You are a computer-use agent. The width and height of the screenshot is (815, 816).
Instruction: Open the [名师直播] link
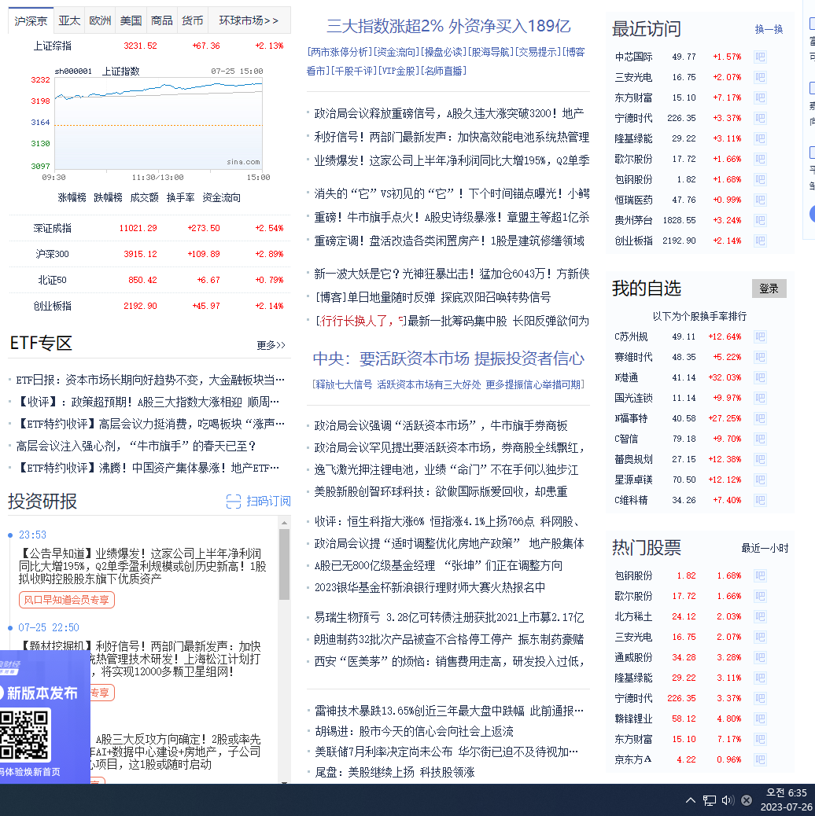coord(443,71)
